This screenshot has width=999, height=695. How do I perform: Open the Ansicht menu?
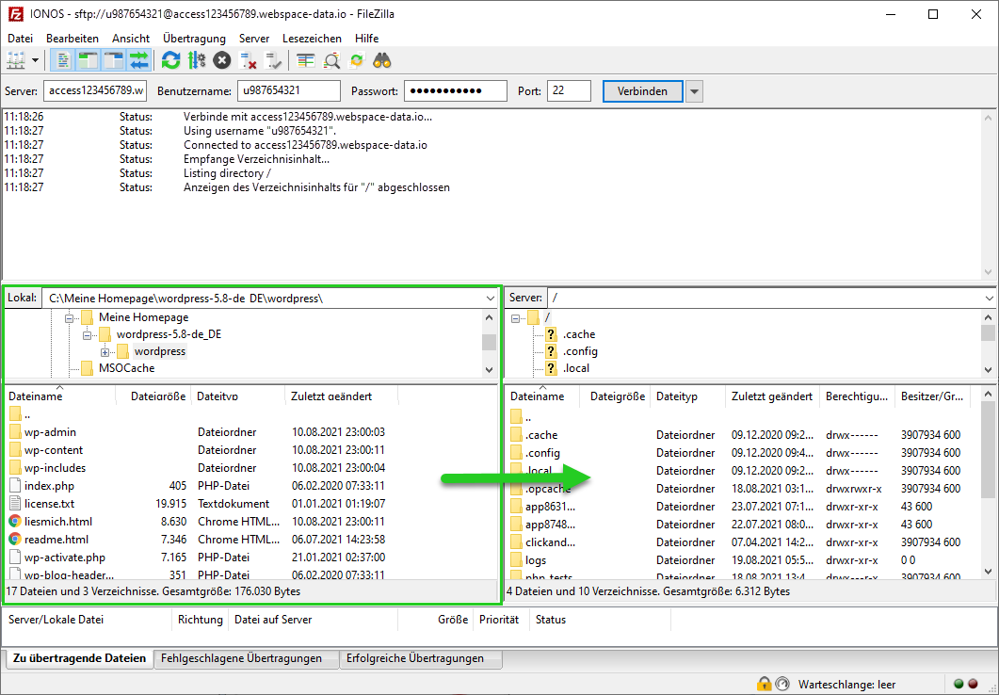[x=131, y=39]
